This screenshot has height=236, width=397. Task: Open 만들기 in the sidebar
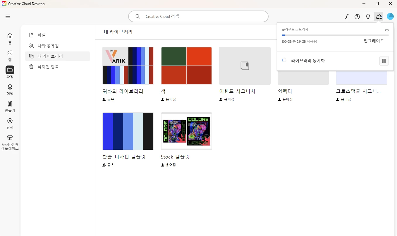10,106
